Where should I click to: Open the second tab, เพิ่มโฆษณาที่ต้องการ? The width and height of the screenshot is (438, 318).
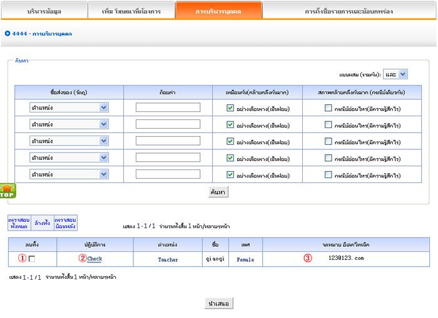[131, 11]
